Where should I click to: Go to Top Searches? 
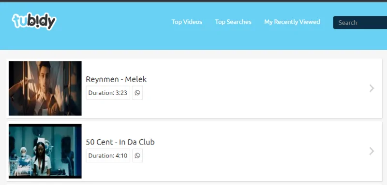click(x=233, y=22)
